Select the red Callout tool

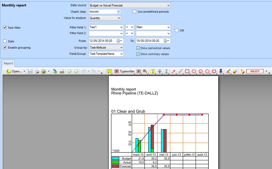(145, 71)
